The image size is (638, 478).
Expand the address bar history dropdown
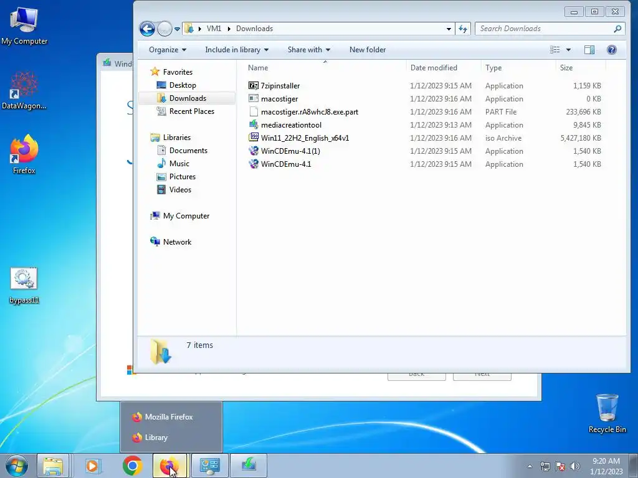tap(449, 29)
